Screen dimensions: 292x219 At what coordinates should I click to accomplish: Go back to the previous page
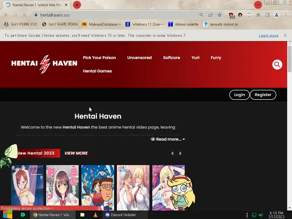pyautogui.click(x=6, y=15)
